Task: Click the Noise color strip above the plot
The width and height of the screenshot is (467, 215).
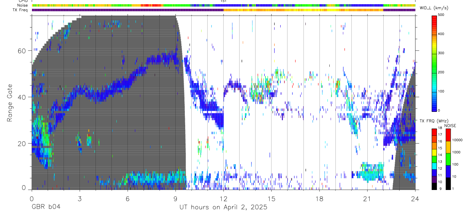Action: [224, 6]
